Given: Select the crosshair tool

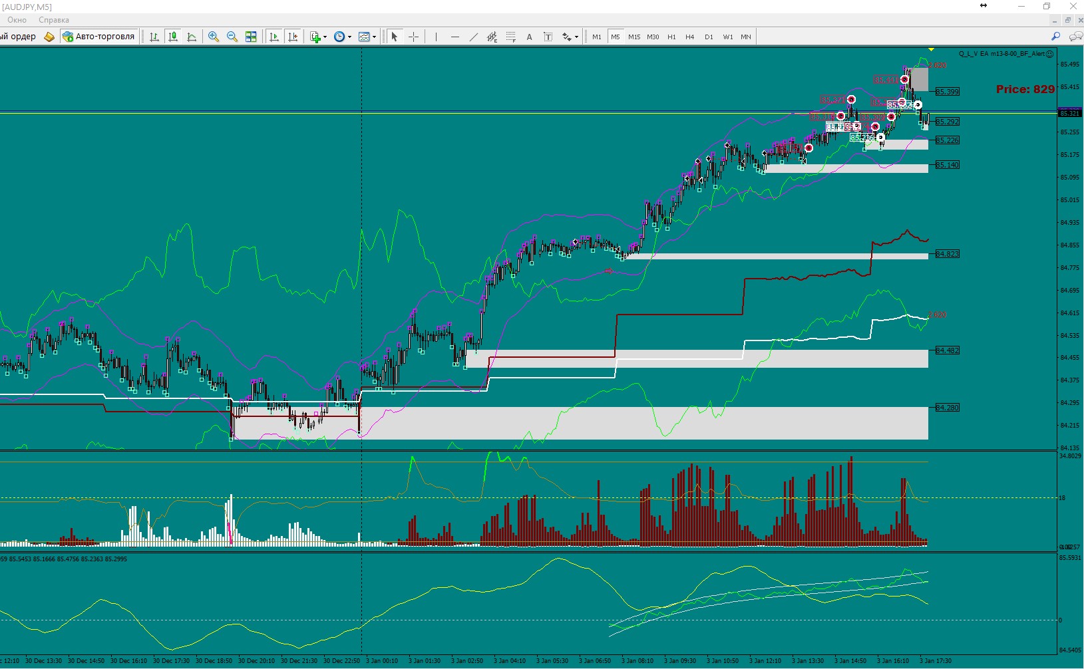Looking at the screenshot, I should click(x=413, y=37).
